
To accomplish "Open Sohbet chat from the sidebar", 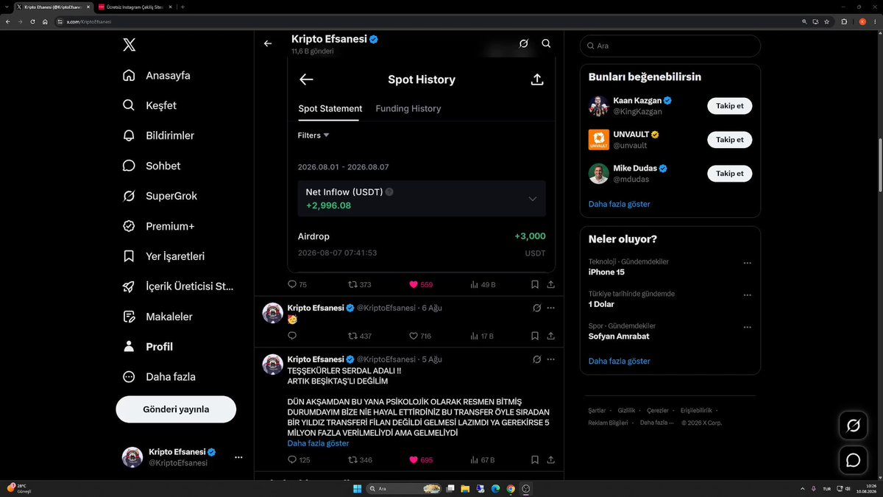I will (151, 166).
